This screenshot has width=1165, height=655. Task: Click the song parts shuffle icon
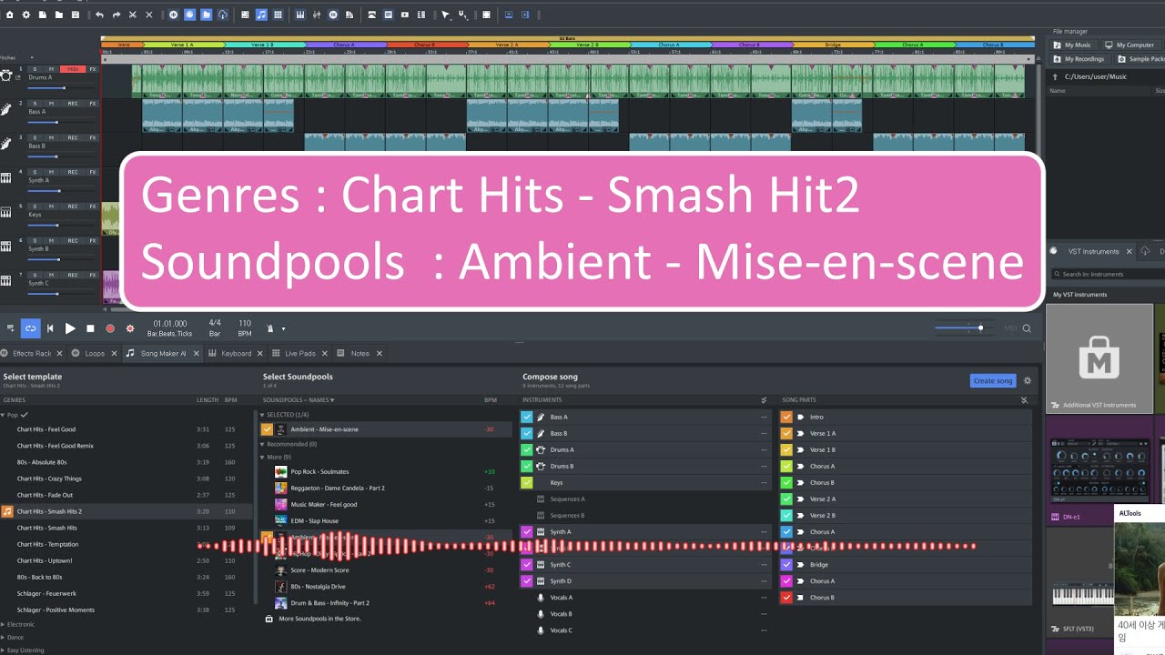1024,400
